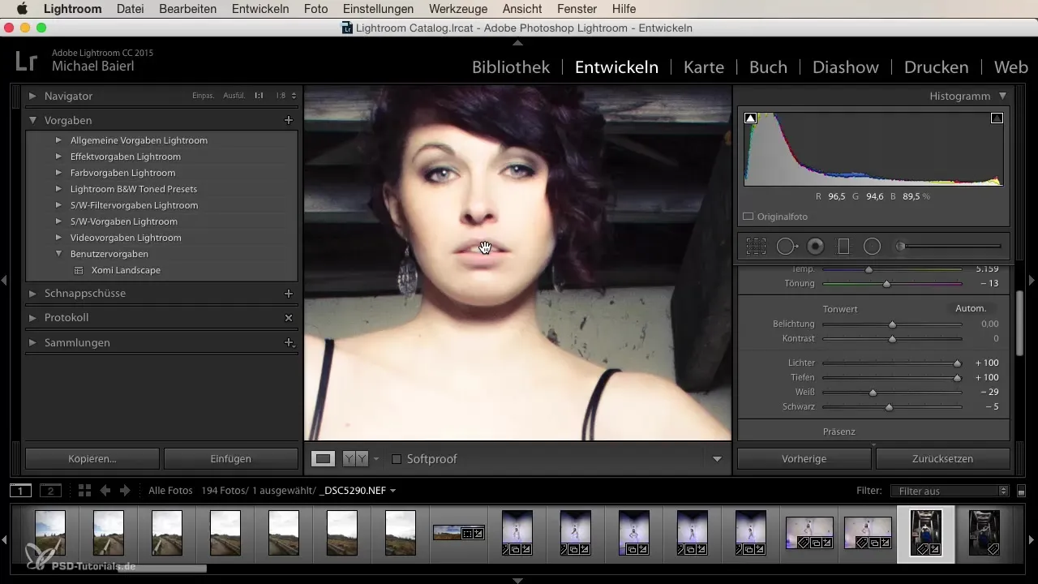
Task: Switch to Loupe view mode
Action: pyautogui.click(x=323, y=459)
